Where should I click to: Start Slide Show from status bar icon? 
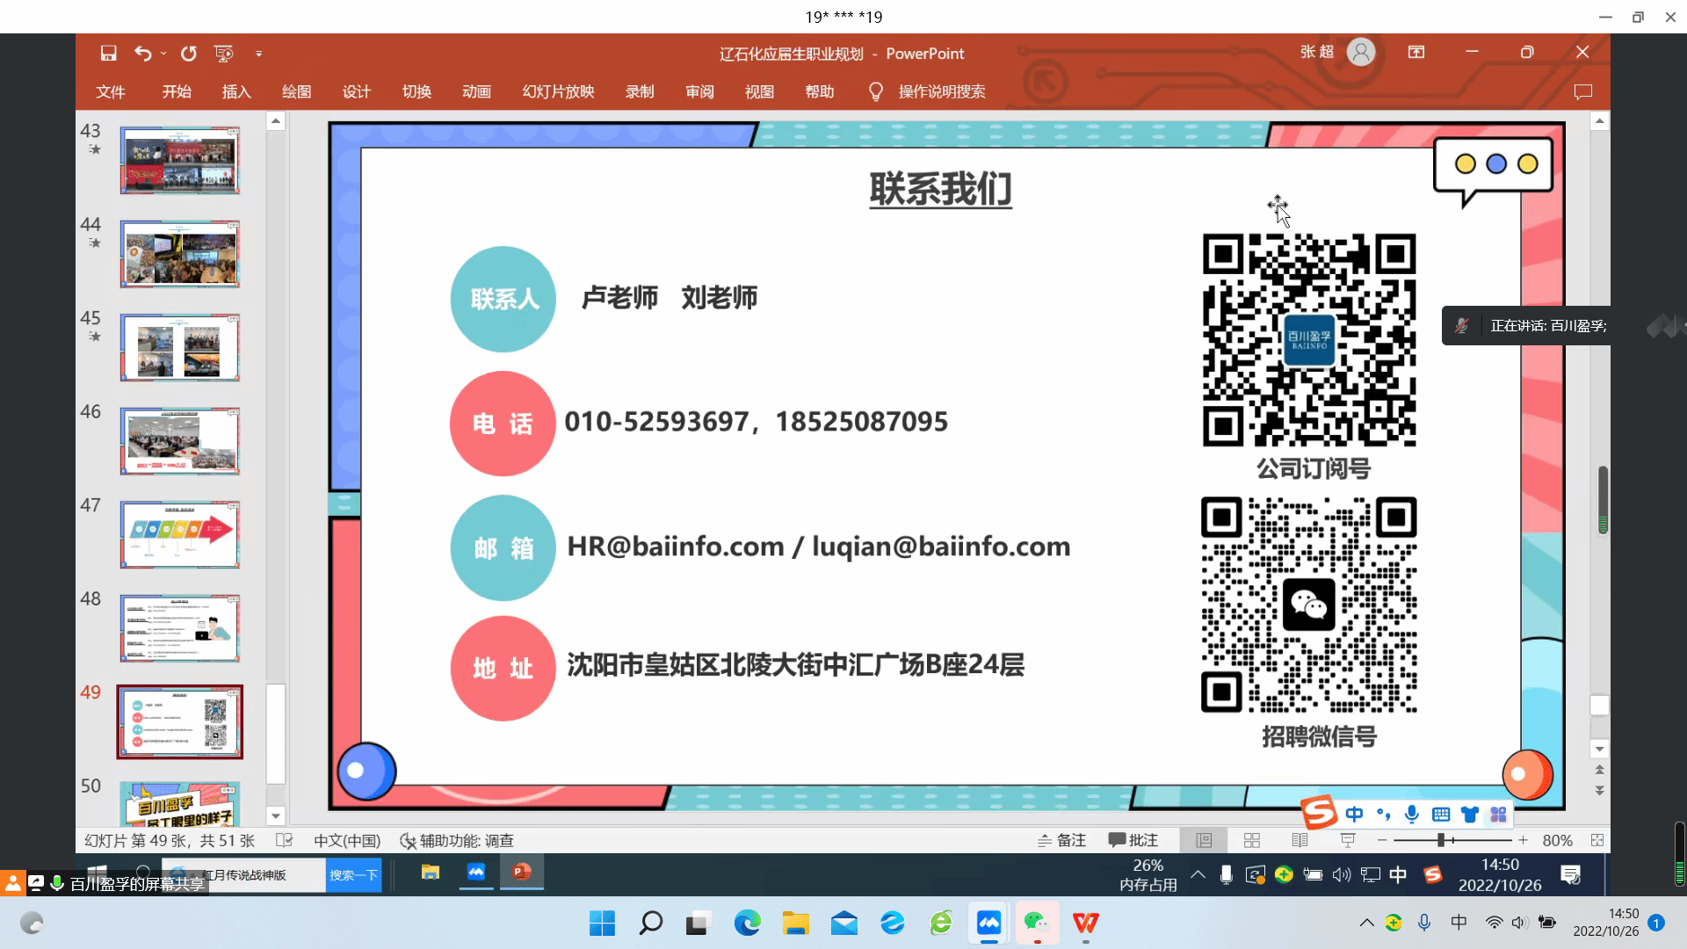point(1348,841)
